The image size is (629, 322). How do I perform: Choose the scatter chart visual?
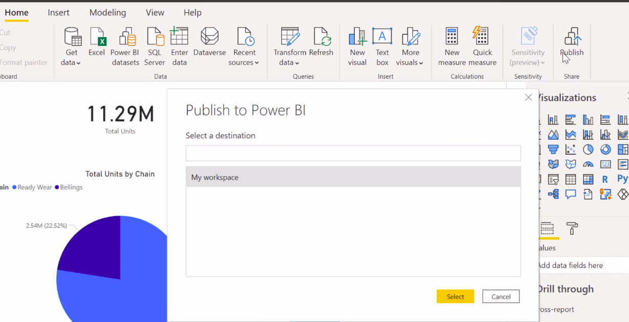[571, 150]
